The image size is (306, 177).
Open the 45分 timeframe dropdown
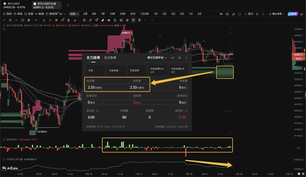[74, 14]
